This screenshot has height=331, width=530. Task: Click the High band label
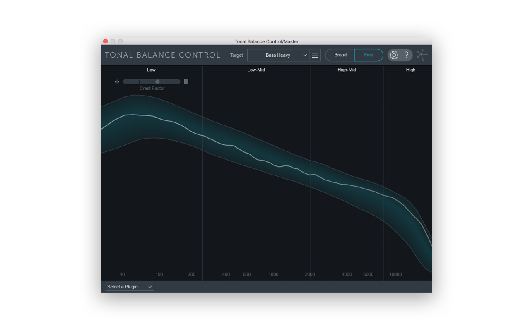click(x=411, y=70)
